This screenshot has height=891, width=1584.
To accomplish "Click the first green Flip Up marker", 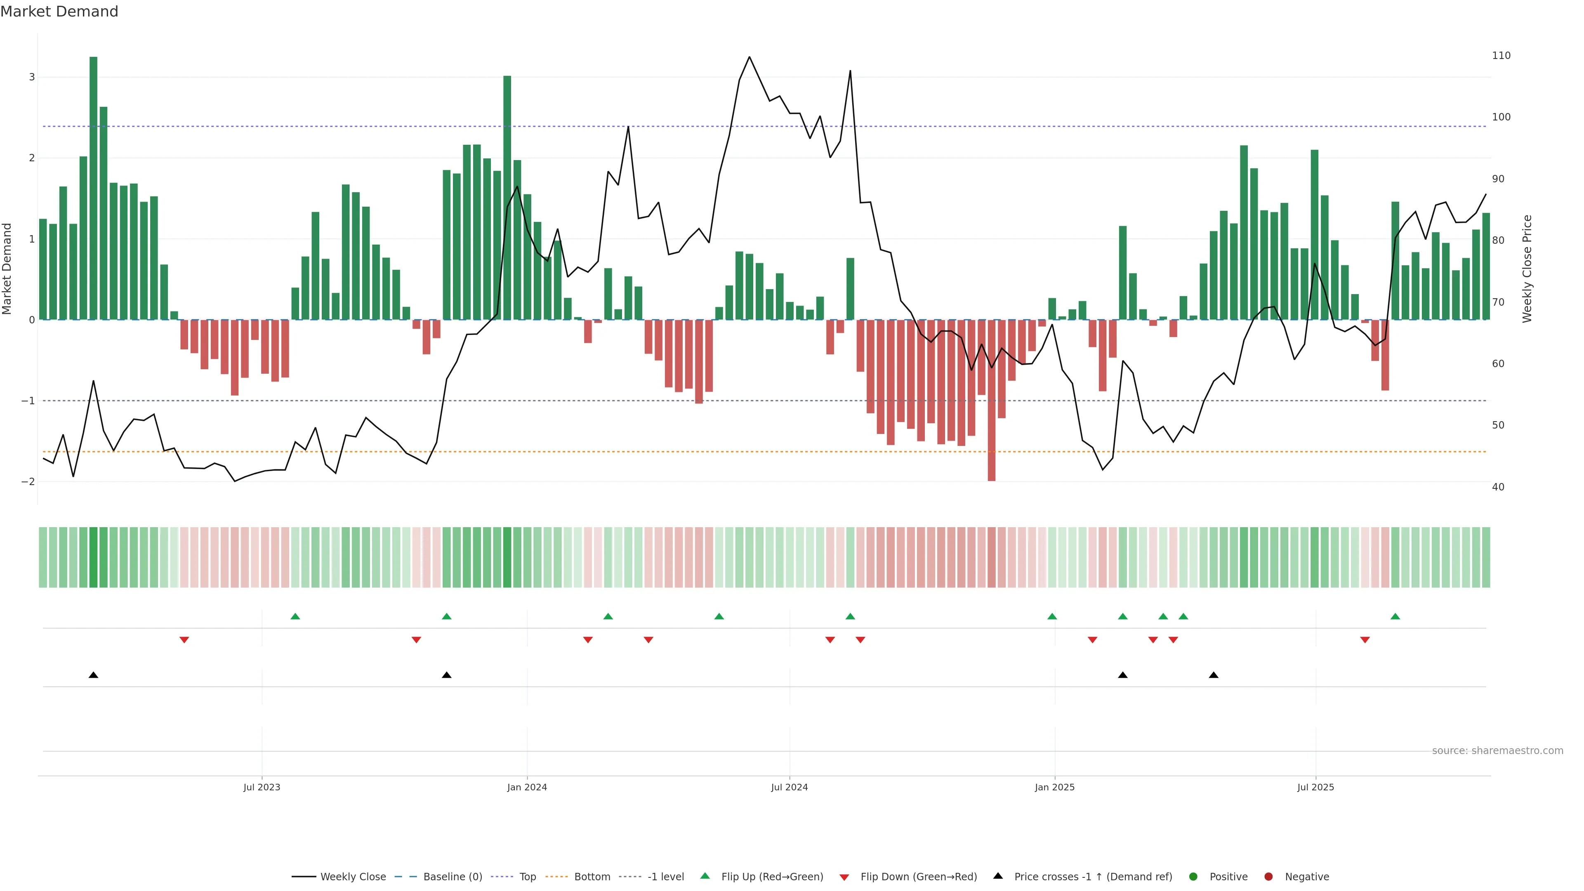I will pyautogui.click(x=295, y=616).
